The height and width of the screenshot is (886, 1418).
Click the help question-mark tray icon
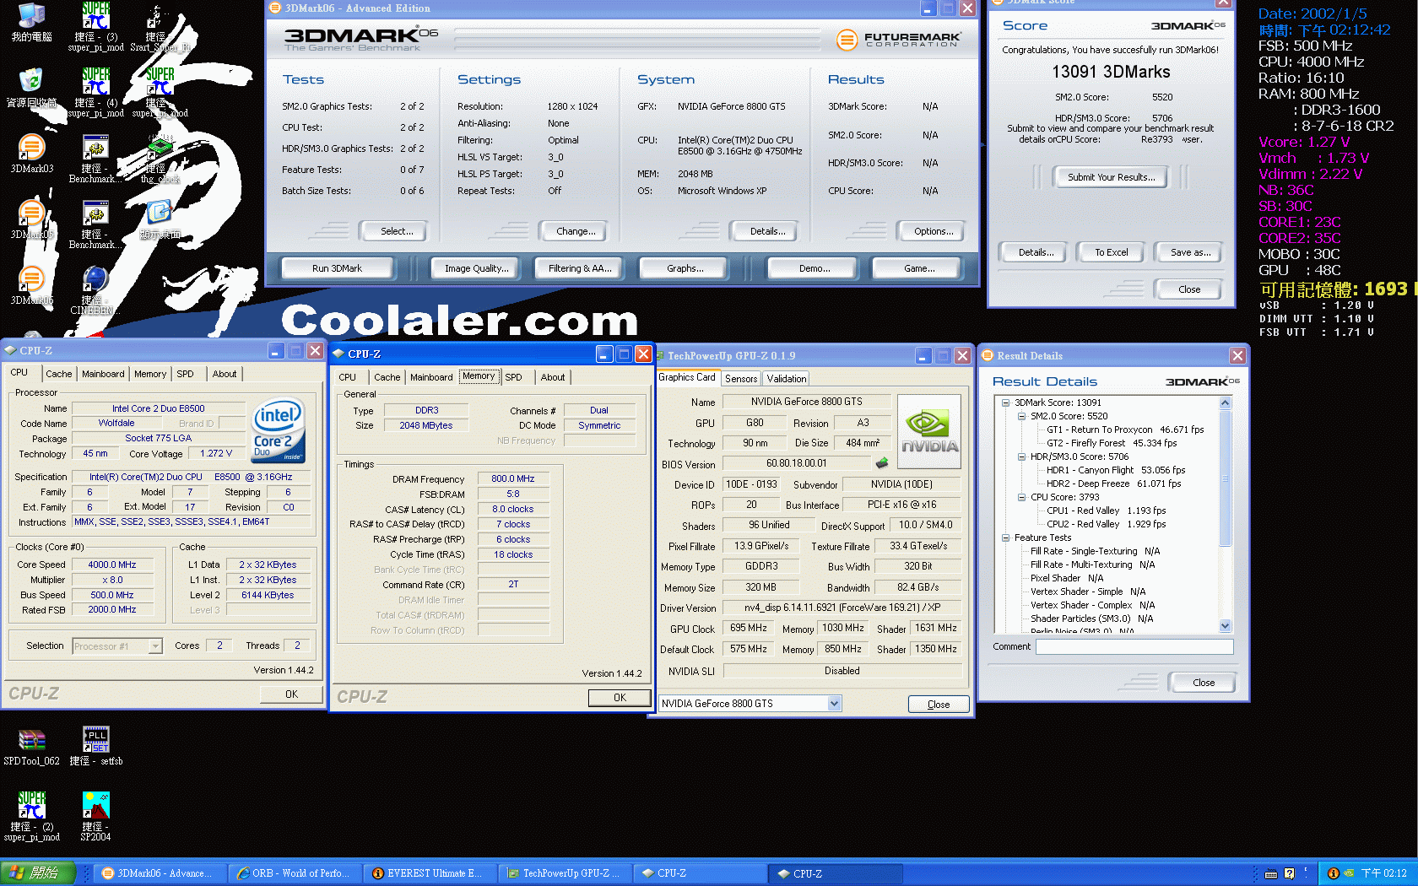click(x=1289, y=874)
